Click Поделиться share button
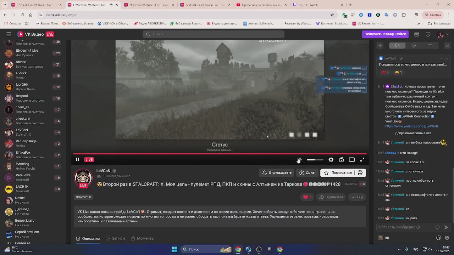 tap(331, 197)
